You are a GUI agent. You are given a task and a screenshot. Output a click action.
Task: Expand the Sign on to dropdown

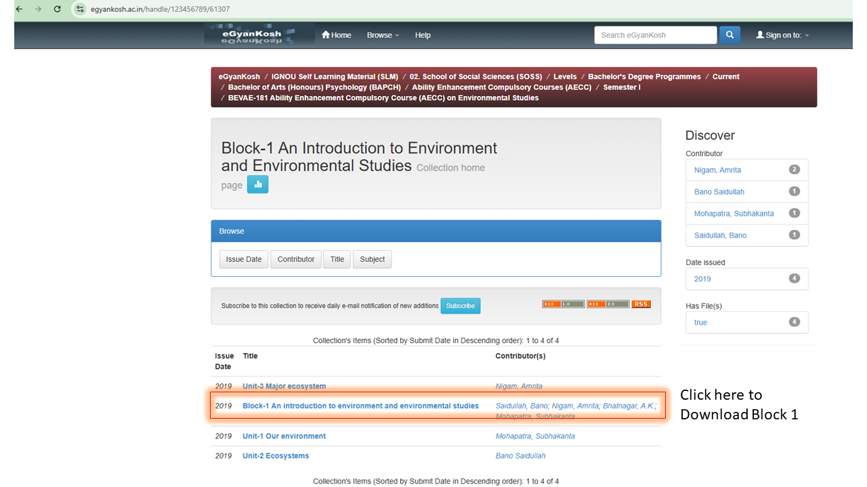[x=782, y=34]
